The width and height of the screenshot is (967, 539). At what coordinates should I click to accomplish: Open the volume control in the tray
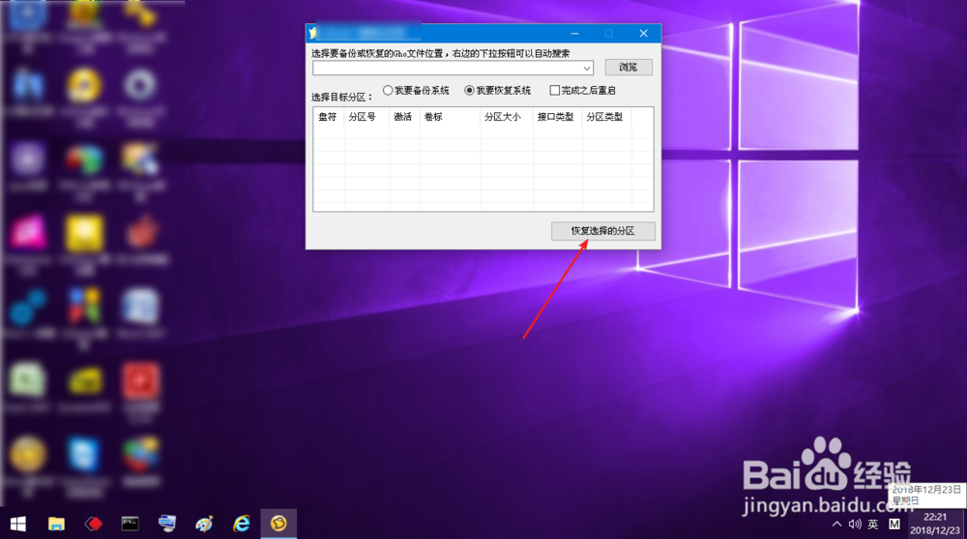pos(854,525)
